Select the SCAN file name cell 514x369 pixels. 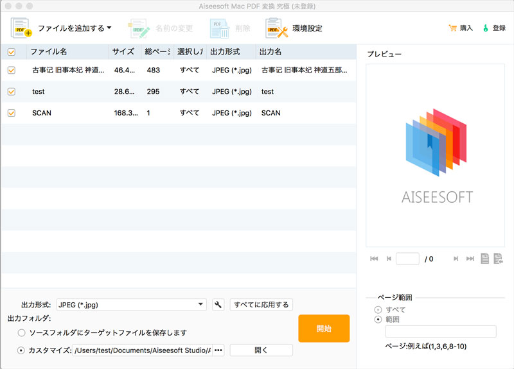click(42, 113)
